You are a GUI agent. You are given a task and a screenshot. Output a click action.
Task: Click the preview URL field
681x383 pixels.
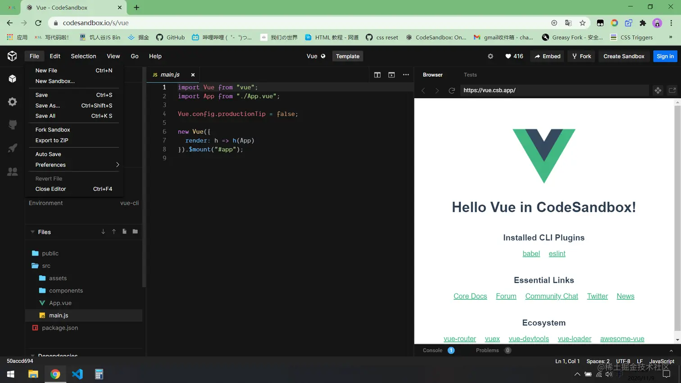(555, 90)
